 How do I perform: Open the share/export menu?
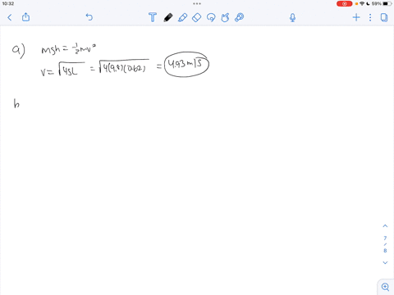coord(25,17)
